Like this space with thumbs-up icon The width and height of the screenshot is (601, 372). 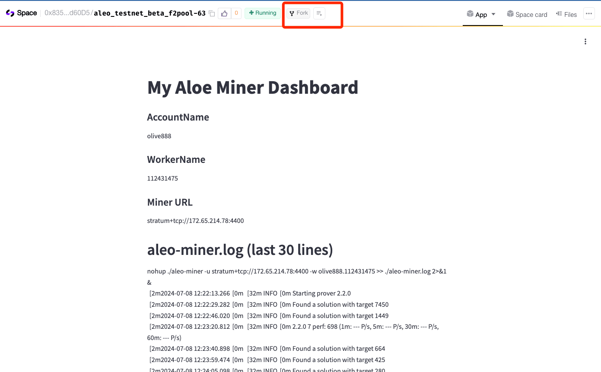pos(224,13)
